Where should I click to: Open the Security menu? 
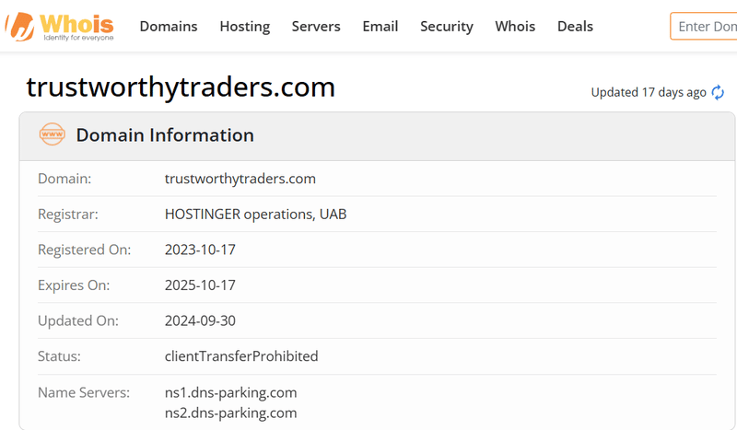tap(447, 27)
